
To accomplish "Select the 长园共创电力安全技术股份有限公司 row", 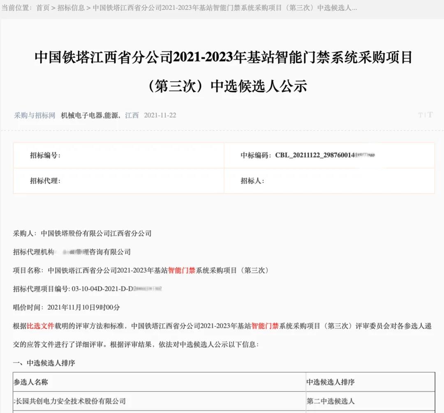I will click(x=70, y=401).
